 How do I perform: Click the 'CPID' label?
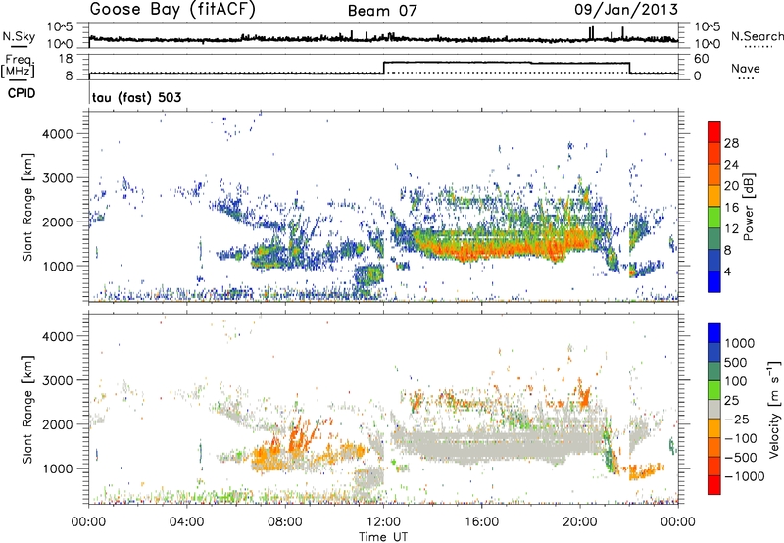tap(22, 93)
